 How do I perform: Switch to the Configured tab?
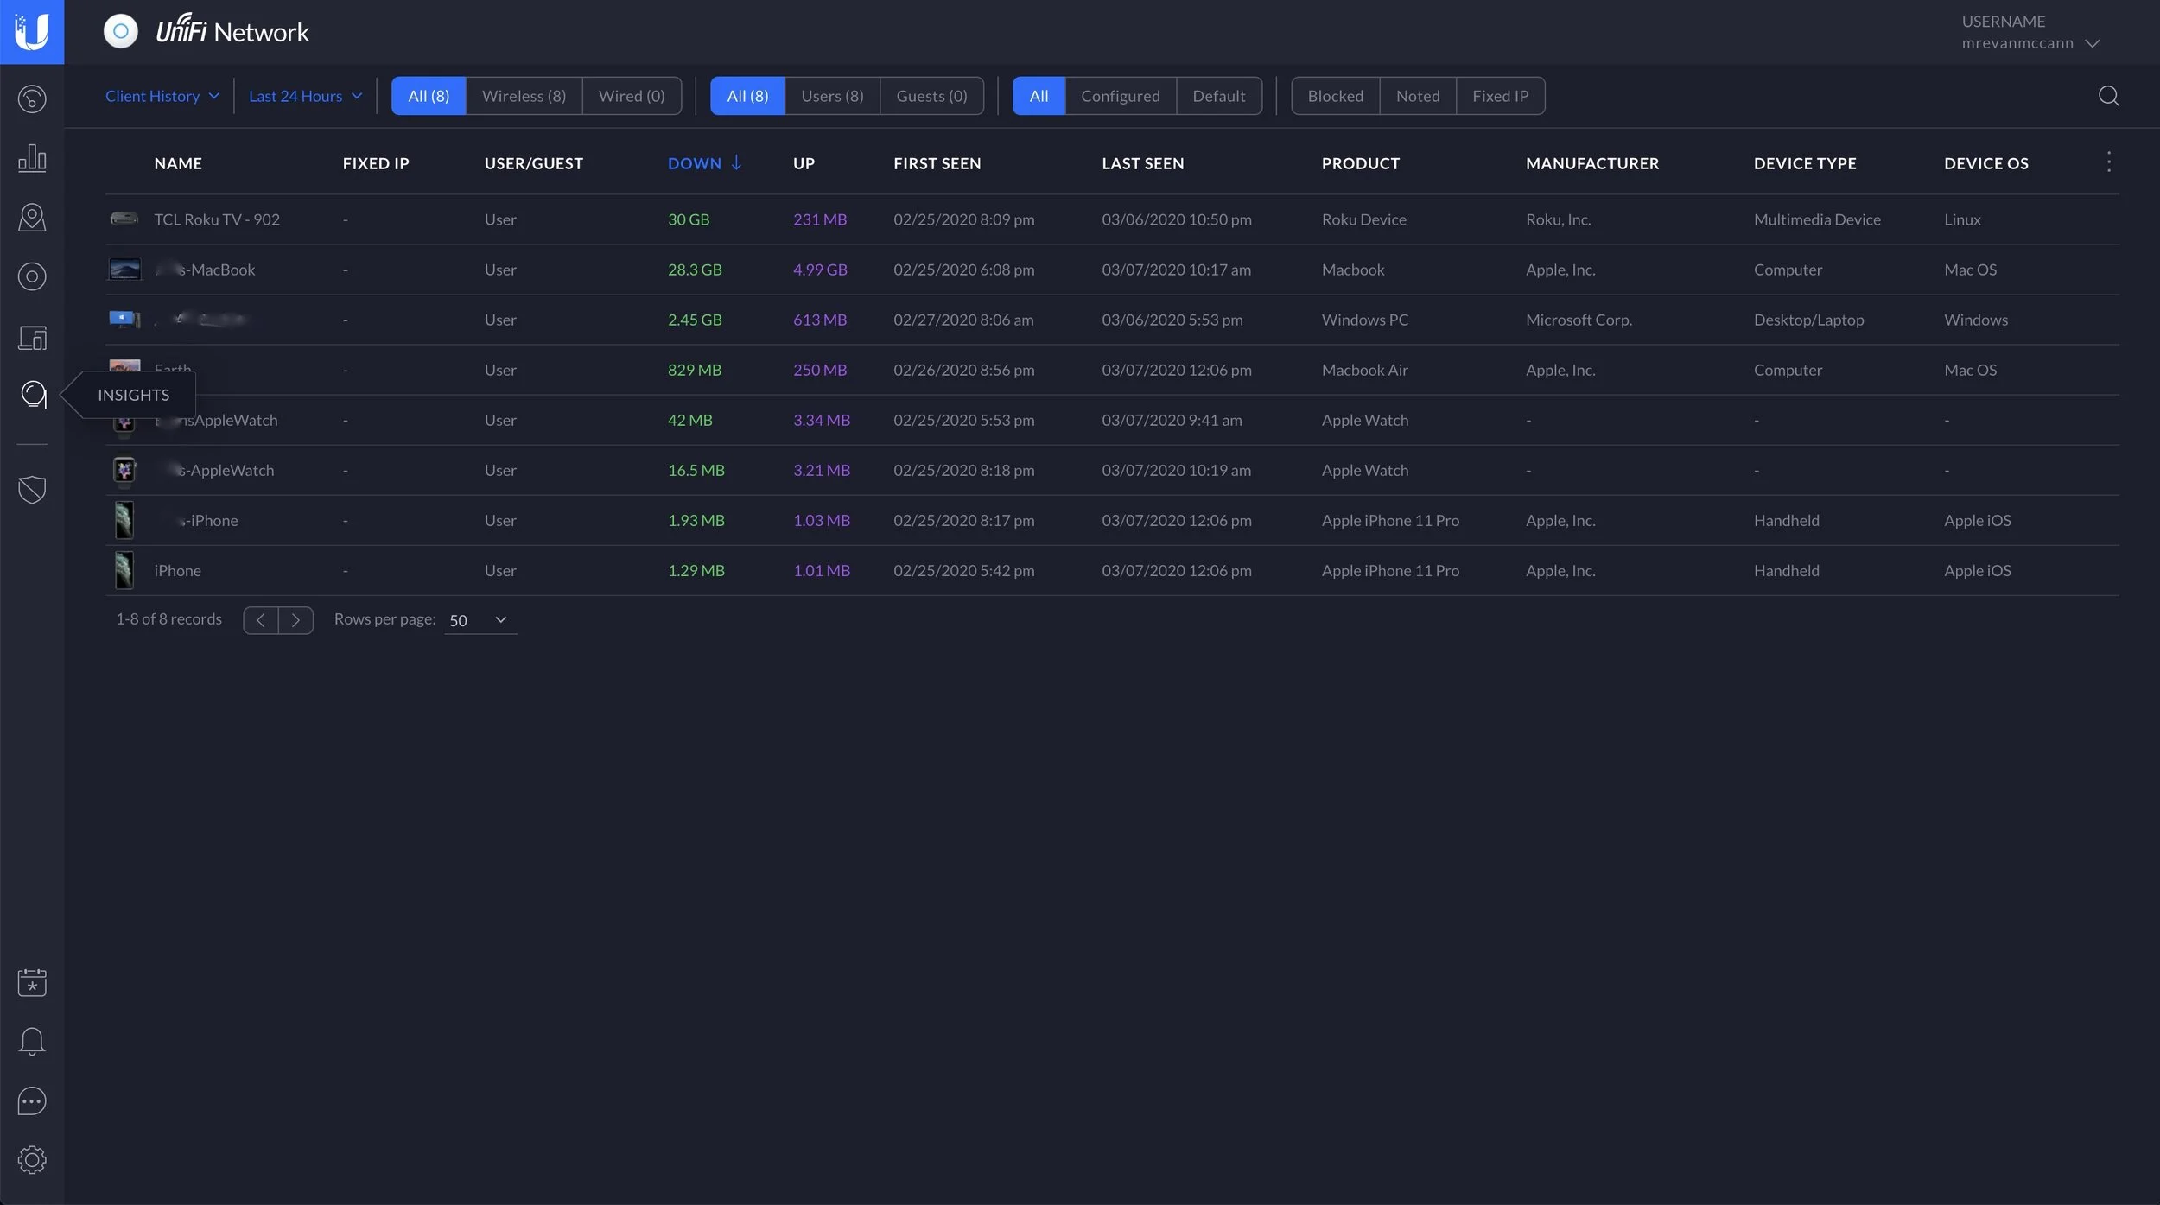point(1120,95)
